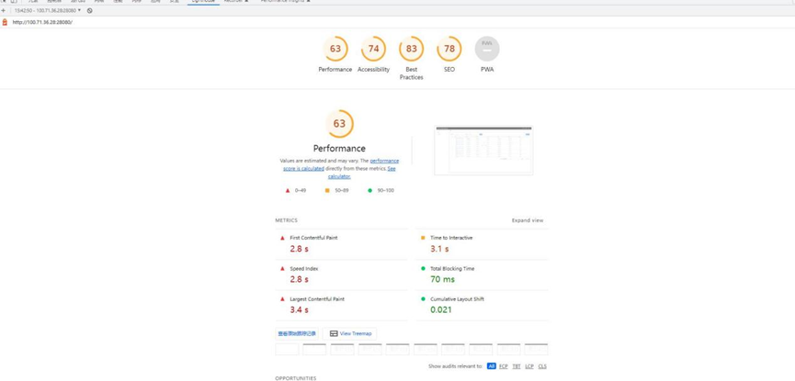Click the 70 ms Total Blocking Time value
Image resolution: width=795 pixels, height=381 pixels.
pos(443,279)
